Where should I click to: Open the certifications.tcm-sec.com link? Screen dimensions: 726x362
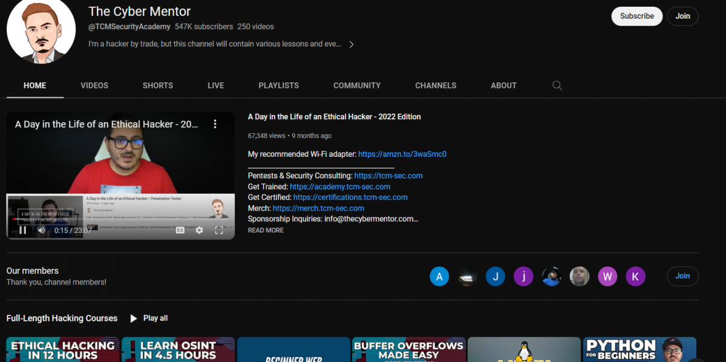[x=350, y=197]
